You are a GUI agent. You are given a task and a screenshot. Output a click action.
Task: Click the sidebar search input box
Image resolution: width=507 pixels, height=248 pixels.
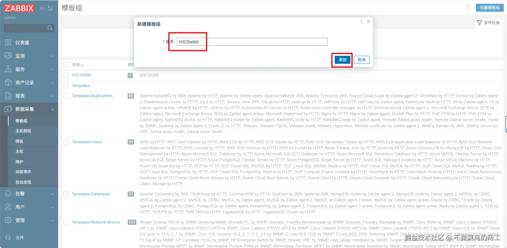pos(29,28)
